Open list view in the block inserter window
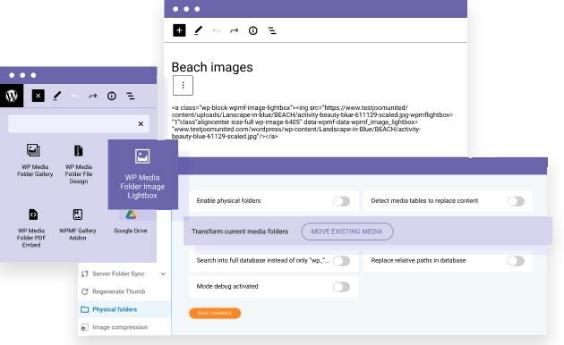564x345 pixels. [x=131, y=96]
